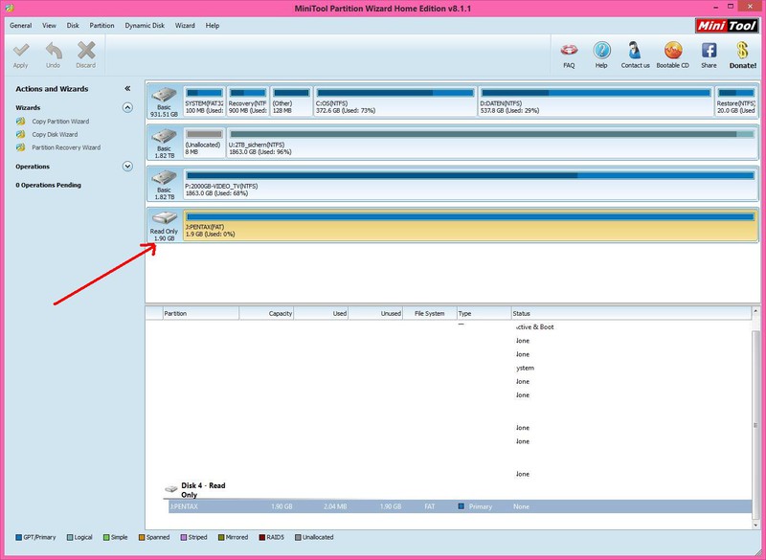The height and width of the screenshot is (560, 766).
Task: Collapse the Wizards section
Action: pyautogui.click(x=127, y=107)
